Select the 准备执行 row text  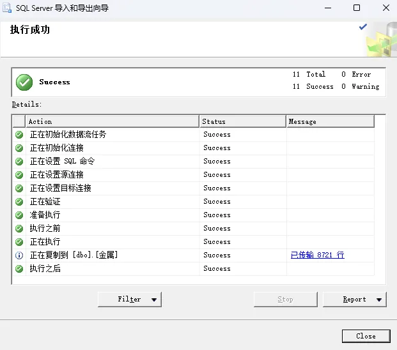click(45, 215)
